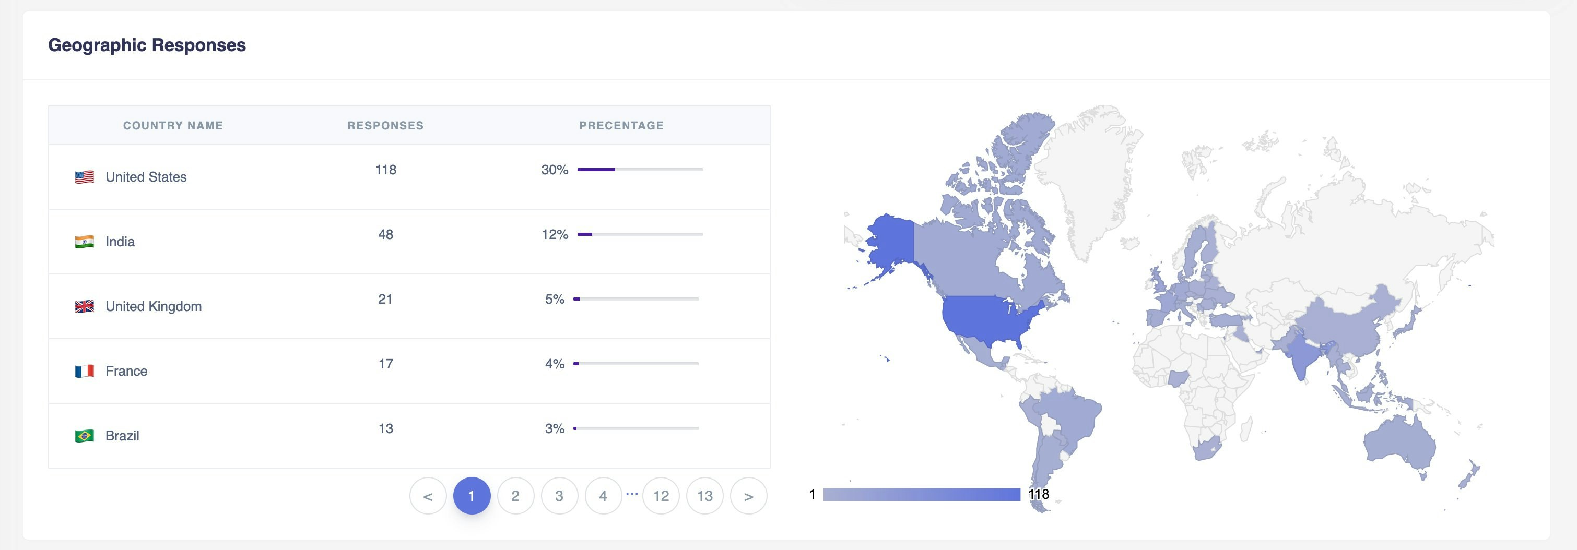This screenshot has height=550, width=1577.
Task: Click the 17 responses value
Action: coord(386,364)
